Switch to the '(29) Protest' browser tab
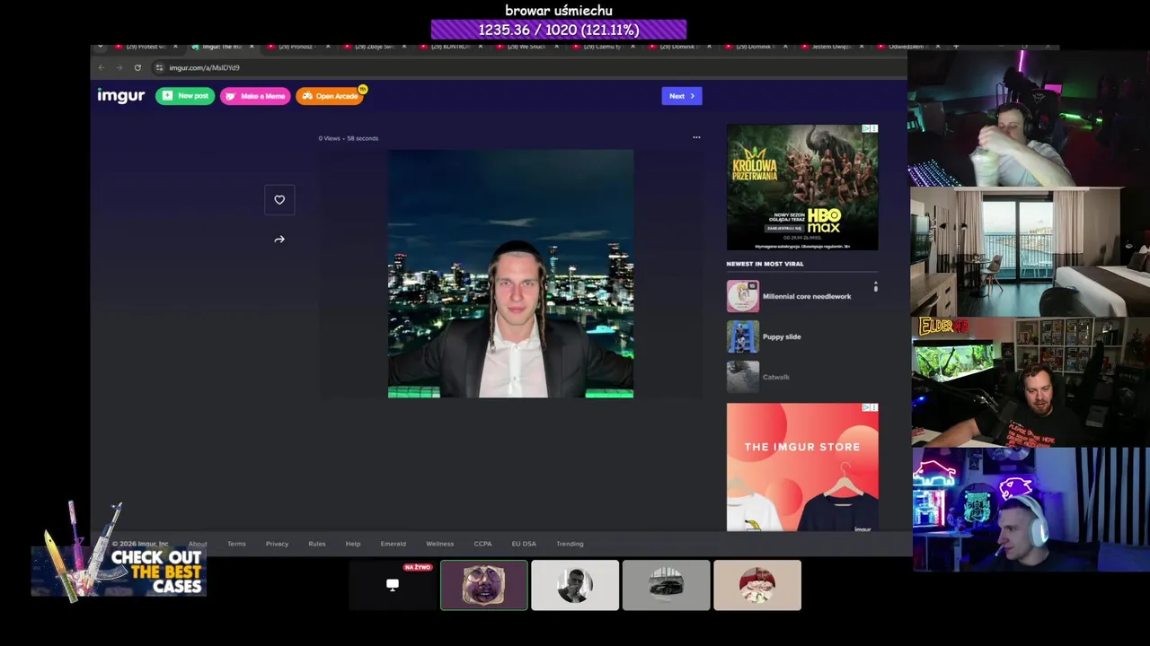Screen dimensions: 1150x646 point(143,47)
